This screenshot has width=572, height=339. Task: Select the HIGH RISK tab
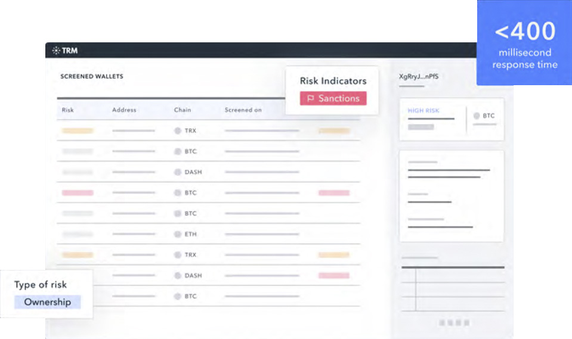pos(423,111)
